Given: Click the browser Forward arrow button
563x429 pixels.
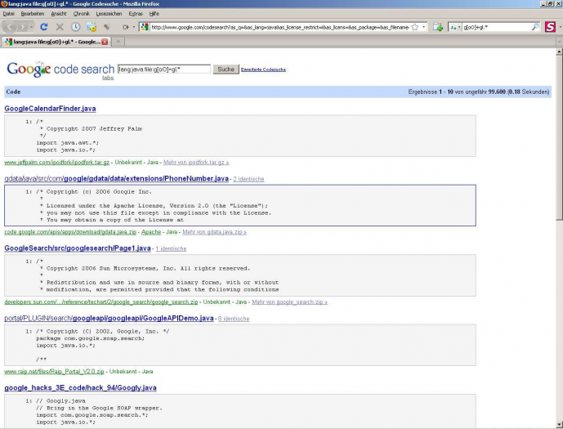Looking at the screenshot, I should 23,27.
